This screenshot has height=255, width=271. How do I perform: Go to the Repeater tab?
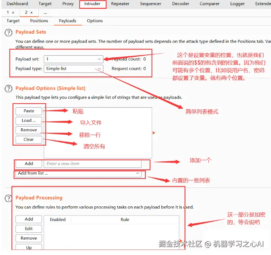(x=120, y=4)
